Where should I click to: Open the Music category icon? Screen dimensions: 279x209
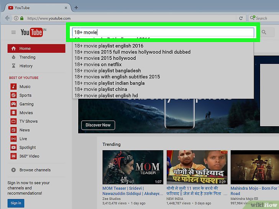point(14,87)
